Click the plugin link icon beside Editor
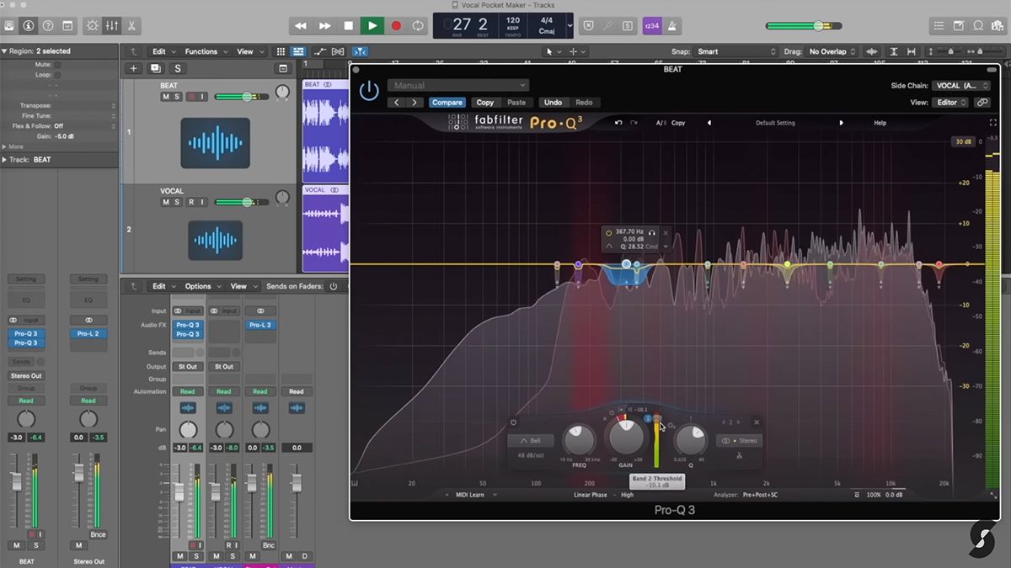 coord(982,103)
